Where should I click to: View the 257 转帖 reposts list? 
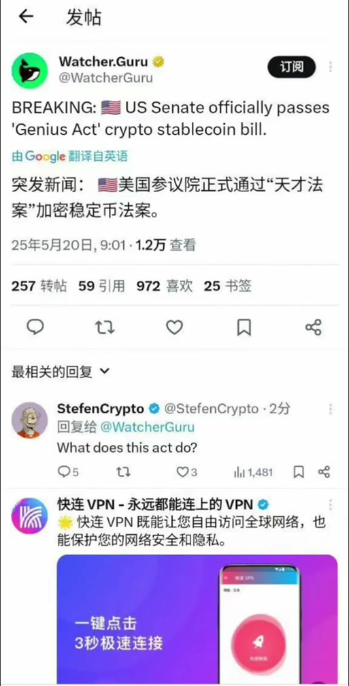(x=39, y=286)
